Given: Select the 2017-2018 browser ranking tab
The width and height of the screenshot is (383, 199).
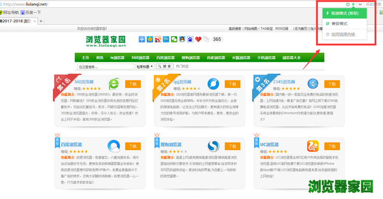Looking at the screenshot, I should [x=16, y=21].
